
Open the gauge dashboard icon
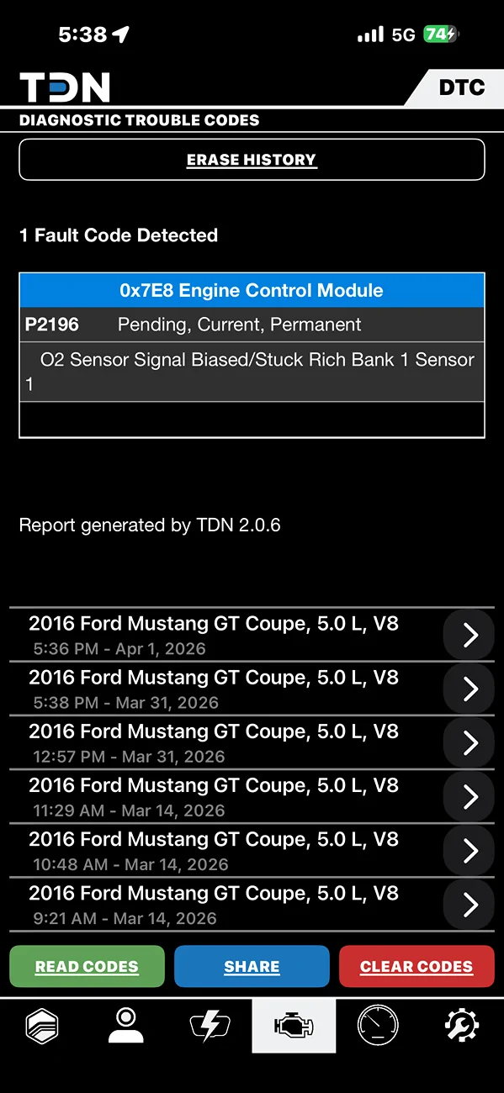(378, 1026)
